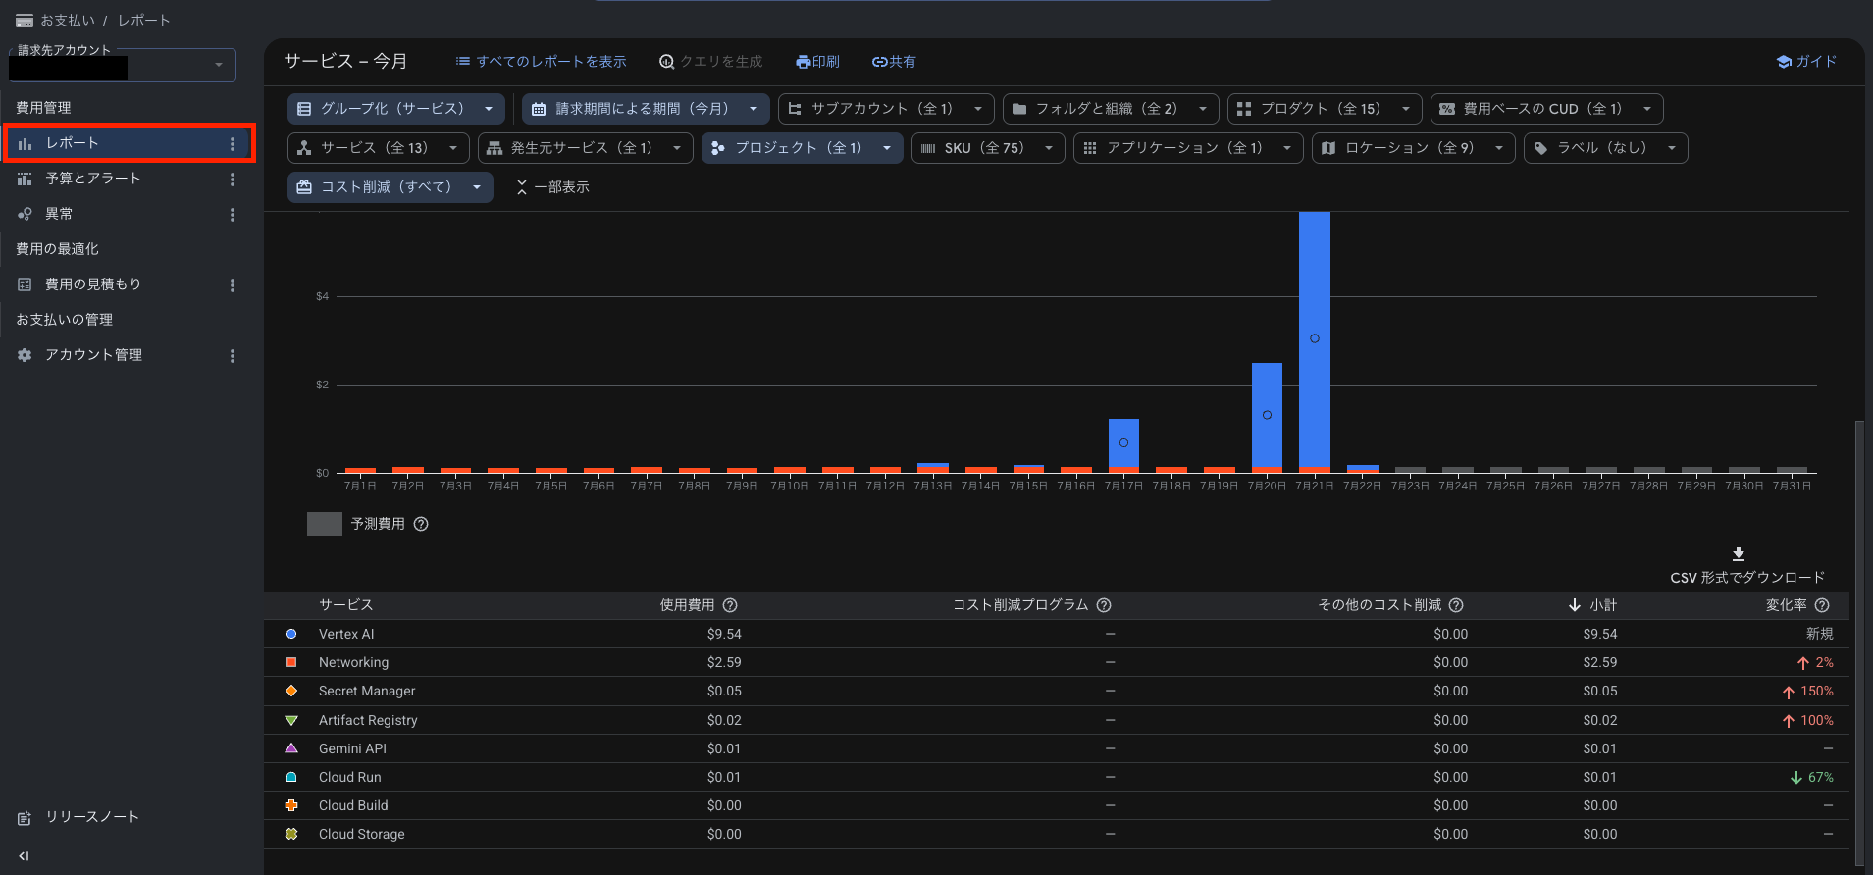Click the Cloud Run teal legend marker
The height and width of the screenshot is (875, 1873).
pos(291,777)
